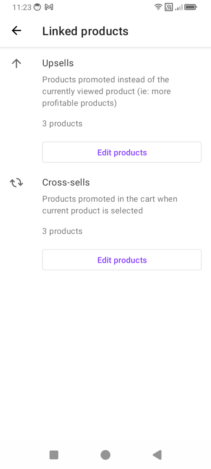Tap the Wi-Fi status icon
This screenshot has height=469, width=211.
pos(158,7)
